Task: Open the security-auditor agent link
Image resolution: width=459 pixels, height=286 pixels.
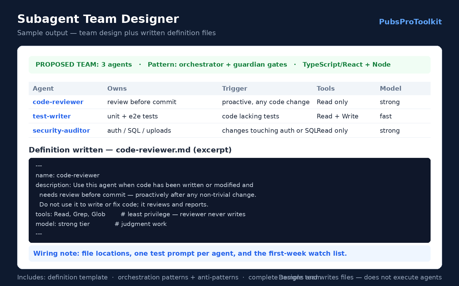Action: [x=61, y=131]
